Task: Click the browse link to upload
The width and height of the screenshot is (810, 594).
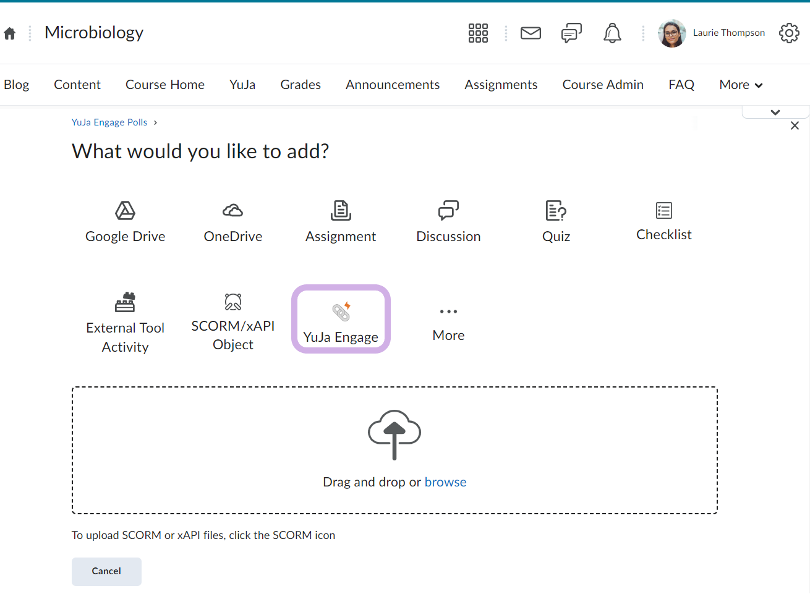Action: (x=445, y=482)
